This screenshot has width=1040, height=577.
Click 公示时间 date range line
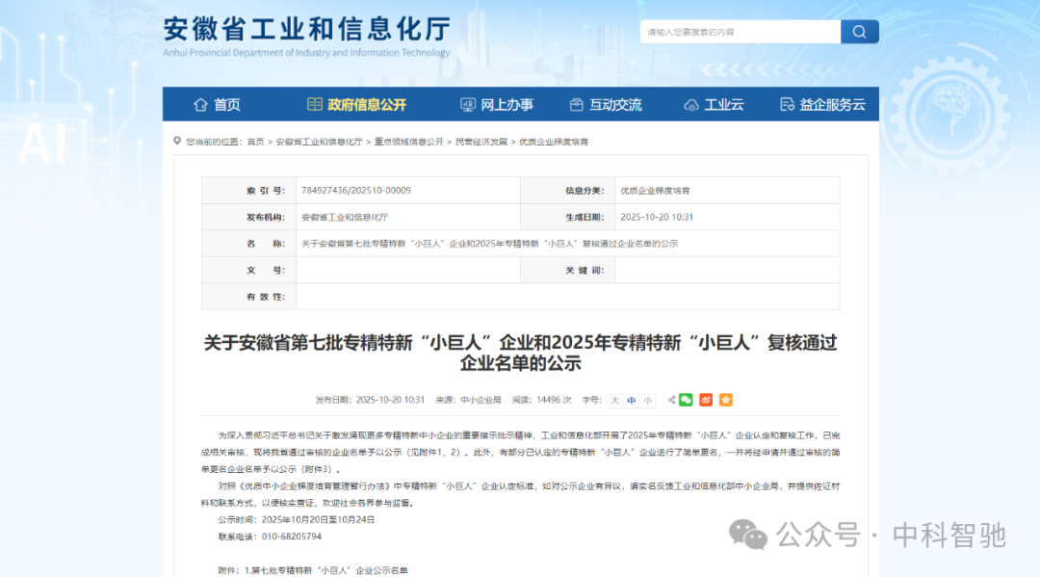(x=297, y=520)
